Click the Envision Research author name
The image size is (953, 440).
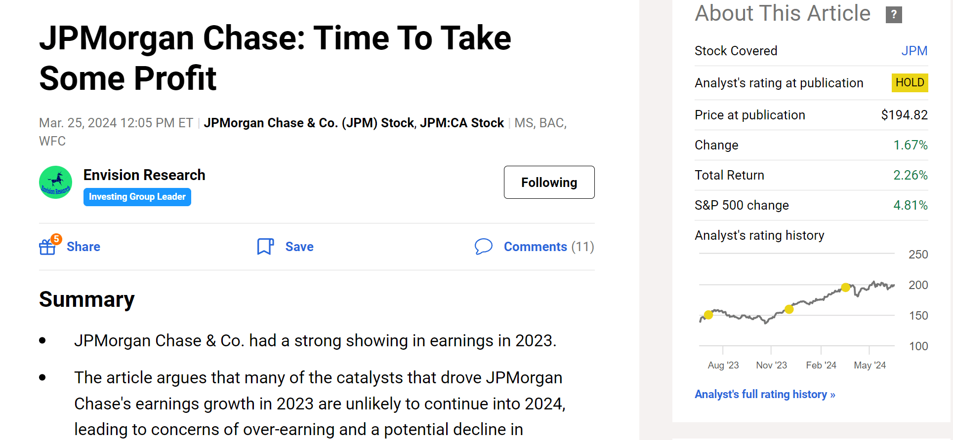click(x=144, y=175)
